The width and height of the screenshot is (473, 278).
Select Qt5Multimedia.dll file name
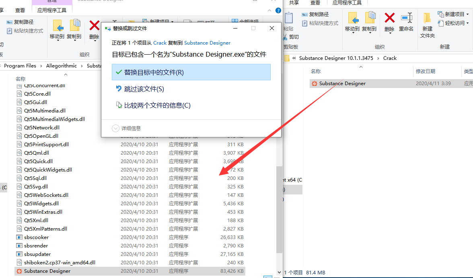tap(45, 111)
